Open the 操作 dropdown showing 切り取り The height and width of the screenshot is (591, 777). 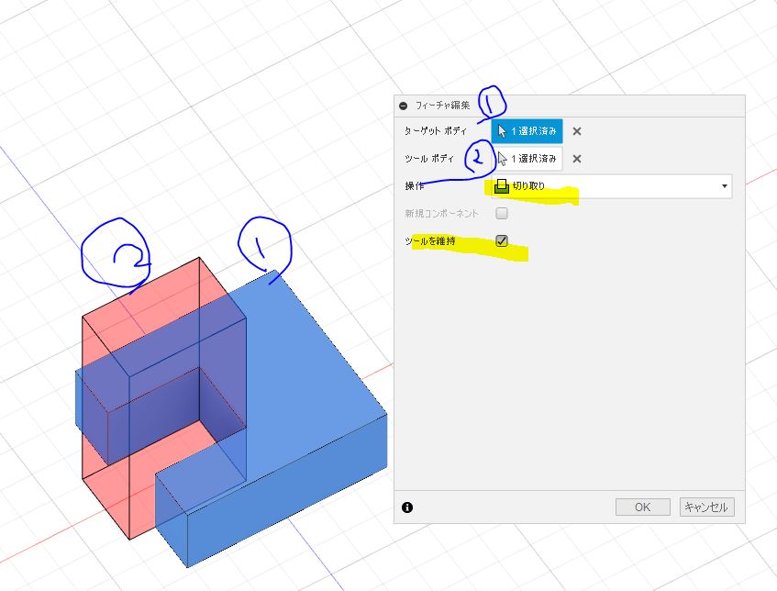pyautogui.click(x=612, y=186)
